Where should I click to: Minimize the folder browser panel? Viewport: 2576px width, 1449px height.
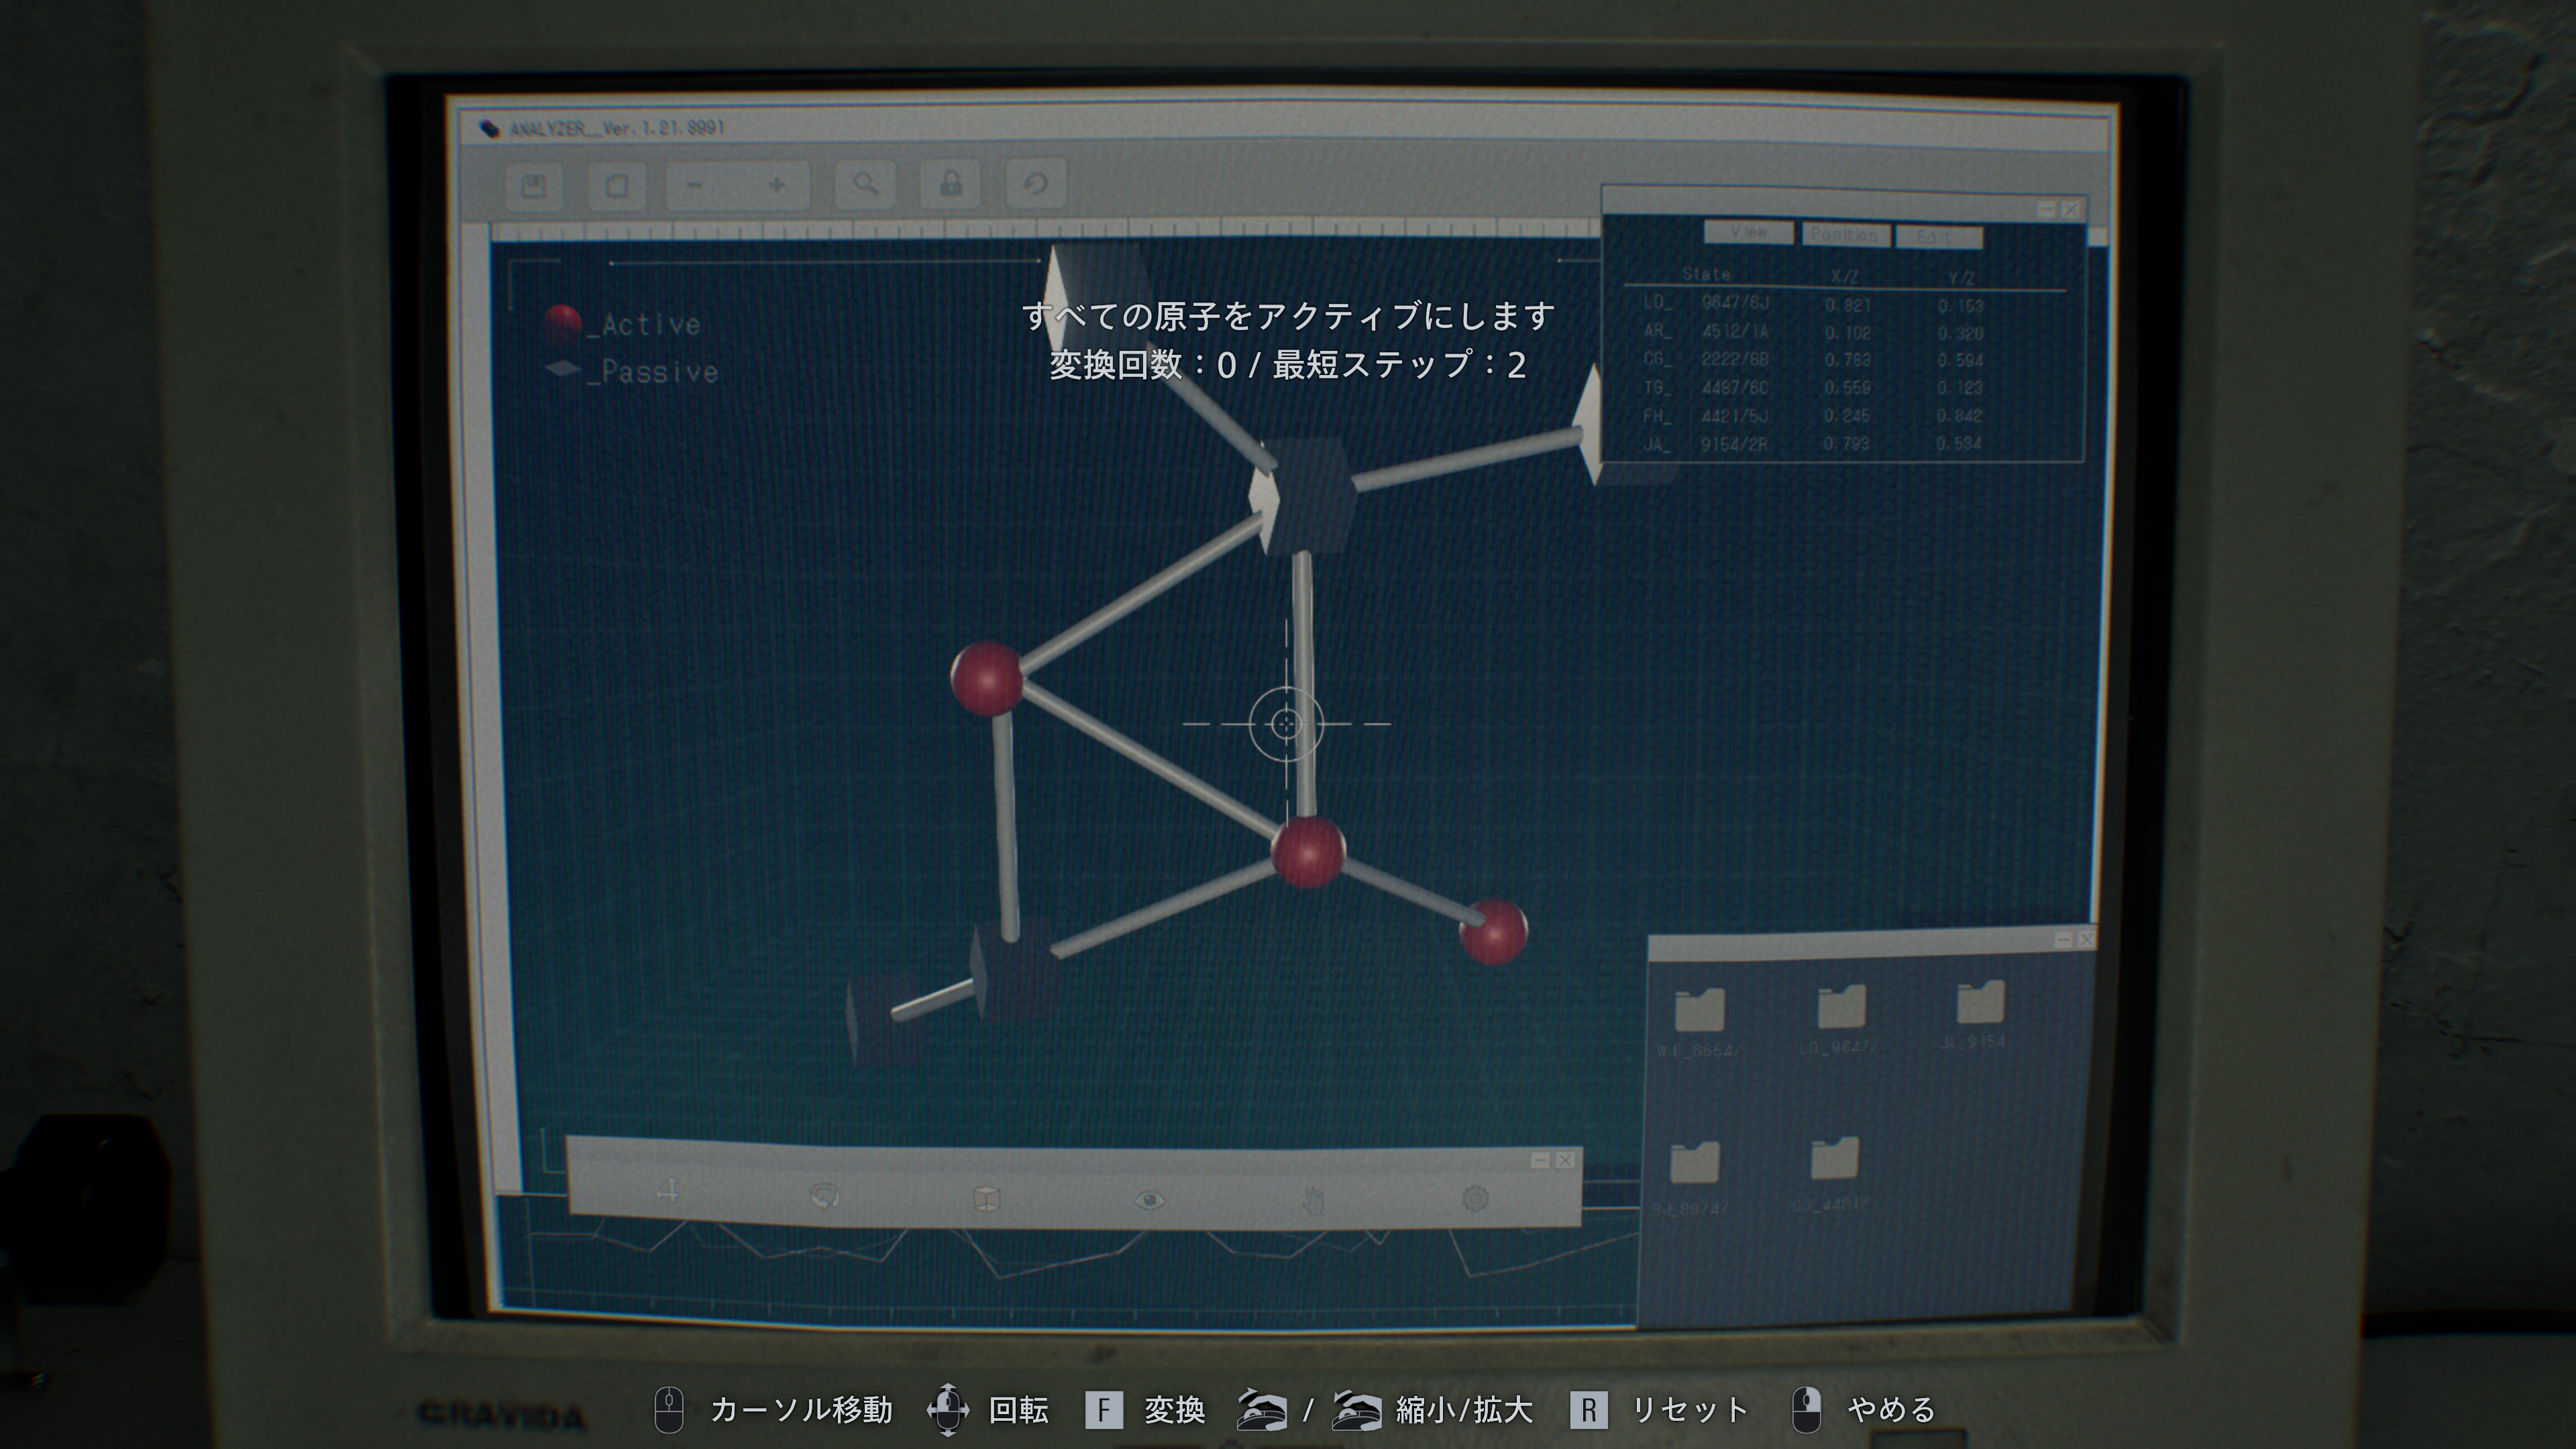(2063, 940)
